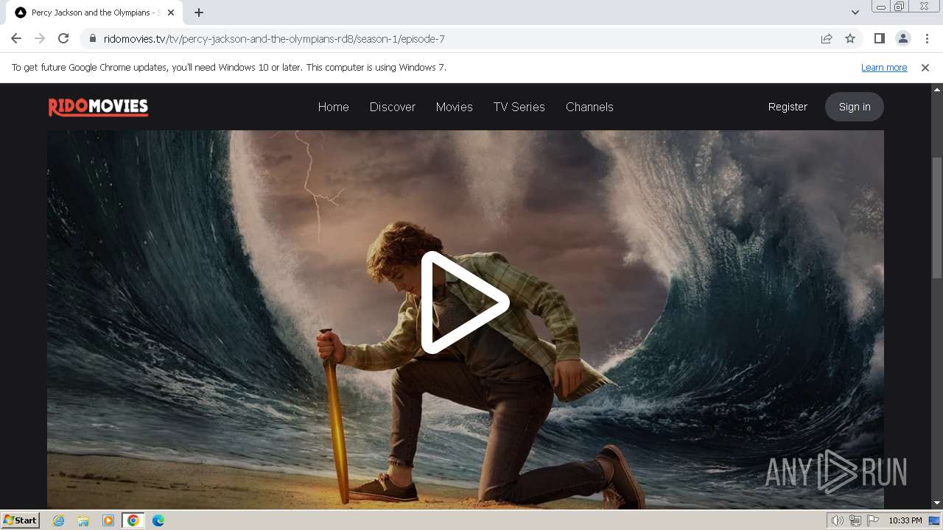Open the Windows Start menu

[21, 520]
